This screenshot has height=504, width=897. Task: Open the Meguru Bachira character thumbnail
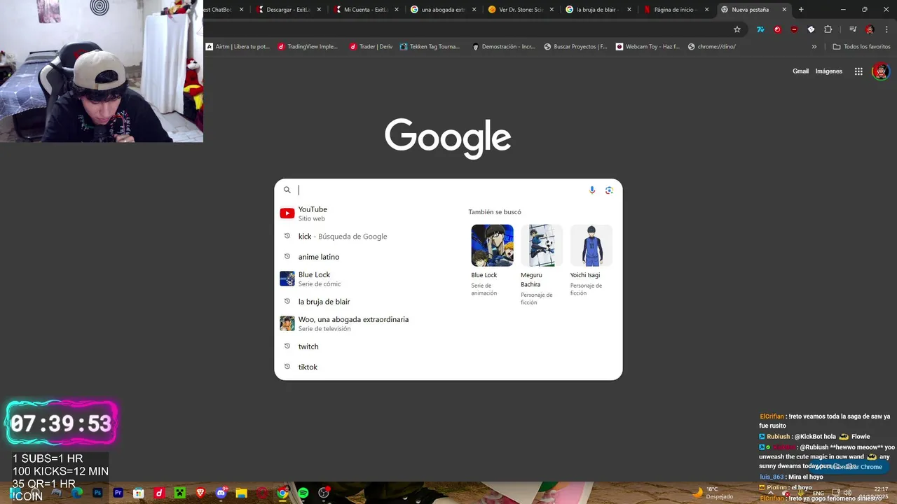542,246
